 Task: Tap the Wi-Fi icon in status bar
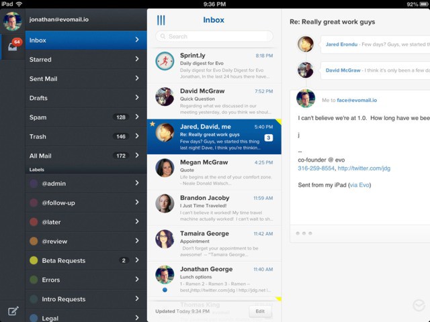pyautogui.click(x=19, y=4)
